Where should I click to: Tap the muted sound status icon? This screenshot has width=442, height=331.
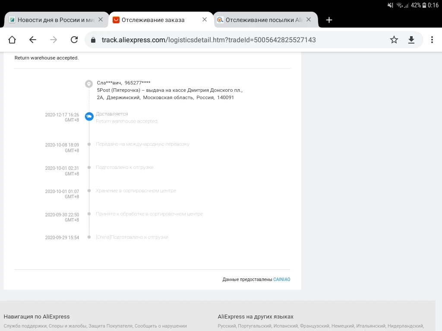390,5
